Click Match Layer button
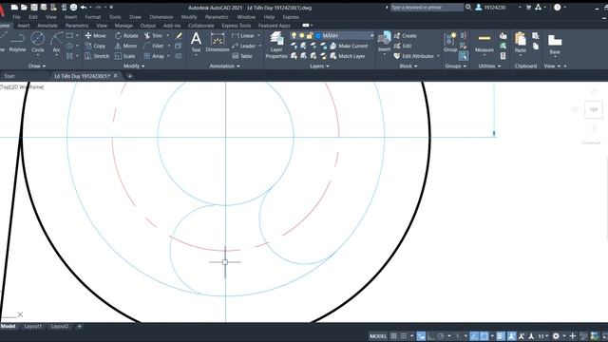The image size is (608, 342). pyautogui.click(x=348, y=56)
